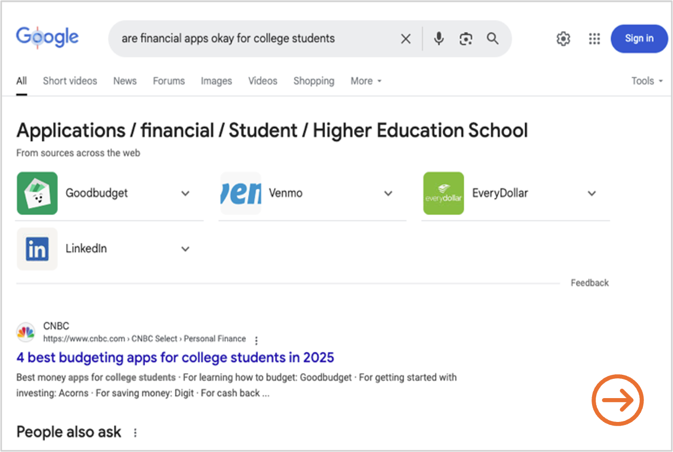The image size is (673, 452).
Task: Click the LinkedIn label text
Action: coord(86,248)
